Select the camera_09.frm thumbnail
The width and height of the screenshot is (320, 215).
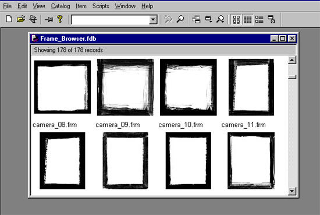(x=125, y=87)
